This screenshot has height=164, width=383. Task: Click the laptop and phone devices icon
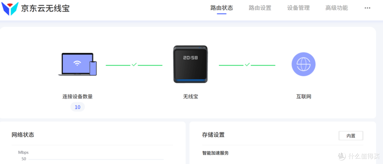77,64
